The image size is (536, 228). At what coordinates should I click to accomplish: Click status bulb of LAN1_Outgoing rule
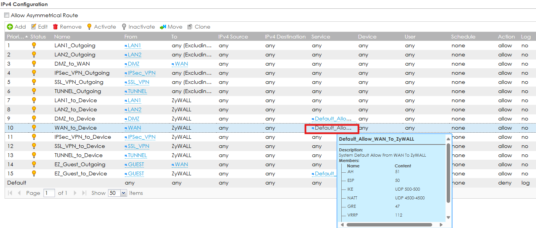point(34,45)
